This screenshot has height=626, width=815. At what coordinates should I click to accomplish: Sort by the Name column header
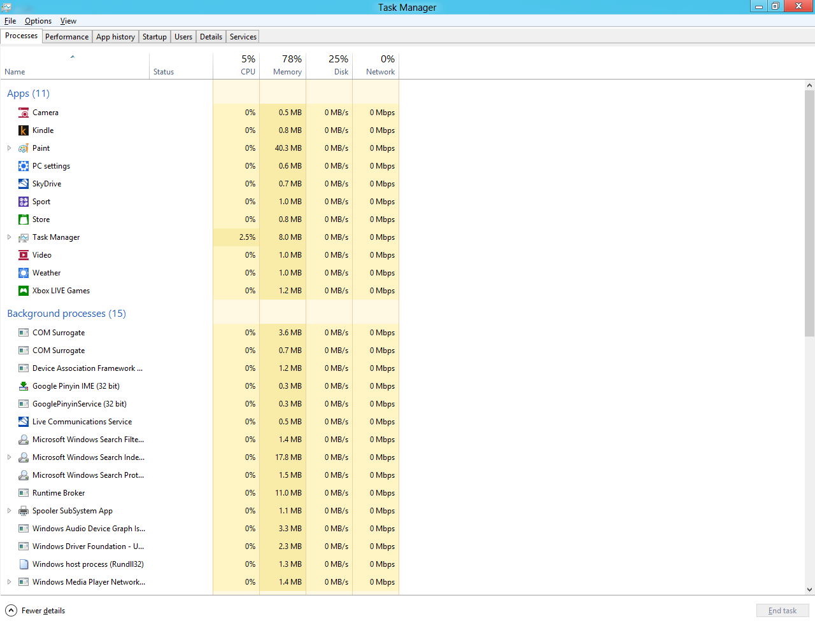[x=74, y=66]
